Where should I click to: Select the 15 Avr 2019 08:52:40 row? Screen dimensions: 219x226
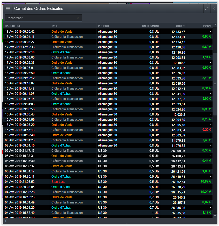[108, 135]
